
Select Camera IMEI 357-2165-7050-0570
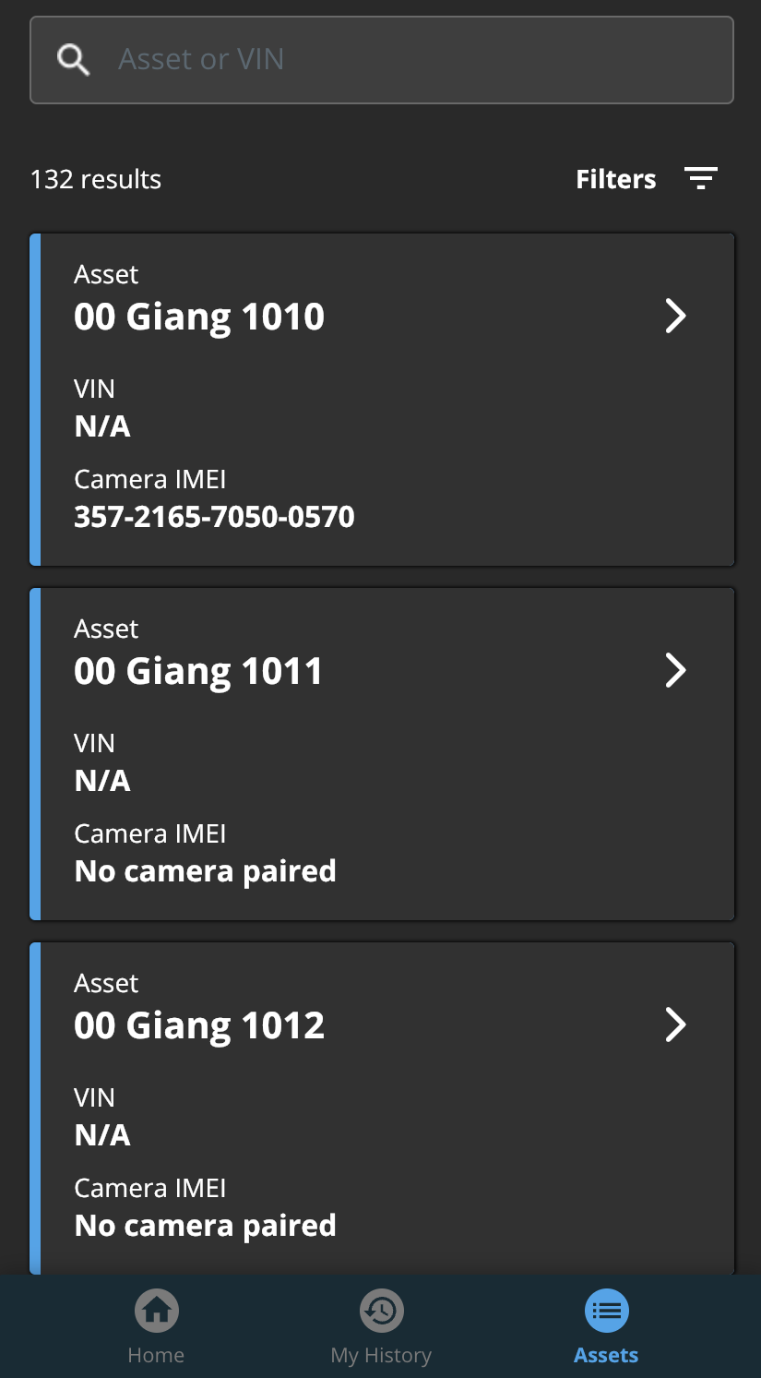click(214, 516)
